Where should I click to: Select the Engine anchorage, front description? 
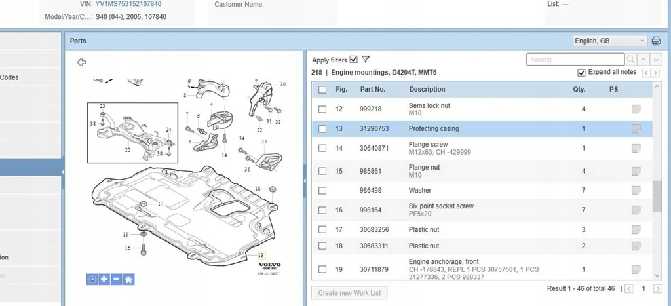tap(444, 262)
